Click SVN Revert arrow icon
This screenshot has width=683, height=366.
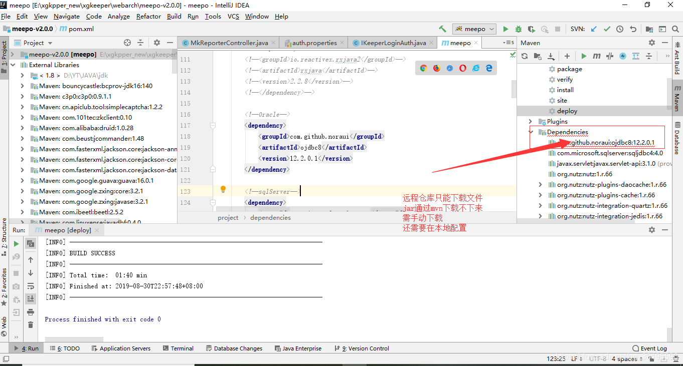pyautogui.click(x=633, y=29)
